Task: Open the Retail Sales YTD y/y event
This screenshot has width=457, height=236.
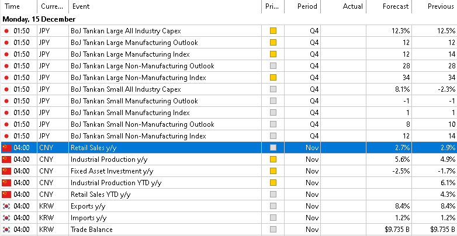Action: [101, 195]
